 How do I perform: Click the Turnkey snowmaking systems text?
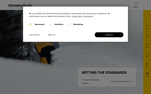click(x=90, y=81)
